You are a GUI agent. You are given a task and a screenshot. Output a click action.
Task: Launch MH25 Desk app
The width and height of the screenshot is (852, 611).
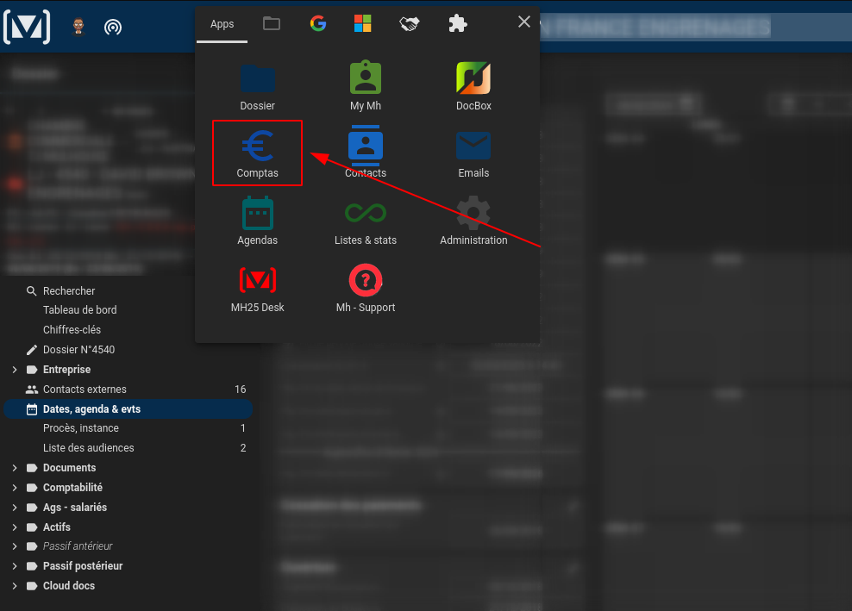click(258, 289)
